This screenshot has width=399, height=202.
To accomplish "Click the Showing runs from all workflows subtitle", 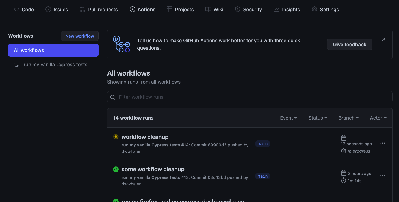I will [144, 82].
